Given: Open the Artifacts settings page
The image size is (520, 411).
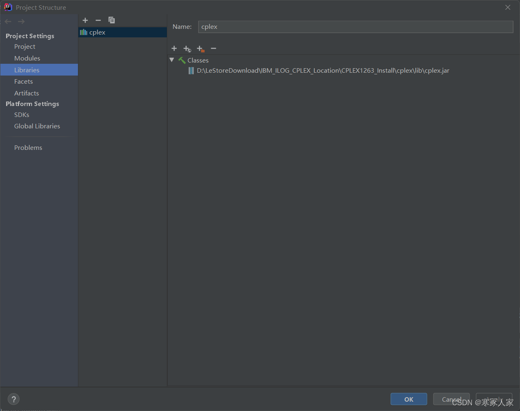Looking at the screenshot, I should pos(27,93).
